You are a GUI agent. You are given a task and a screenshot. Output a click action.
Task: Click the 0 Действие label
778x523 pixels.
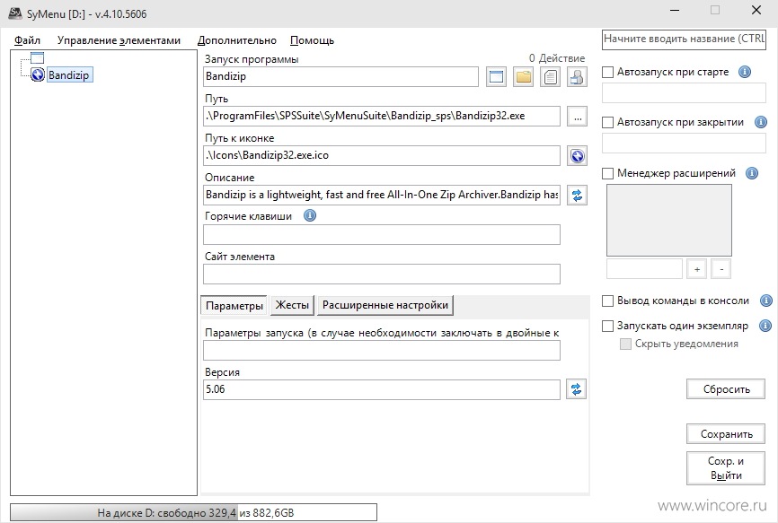pos(557,58)
